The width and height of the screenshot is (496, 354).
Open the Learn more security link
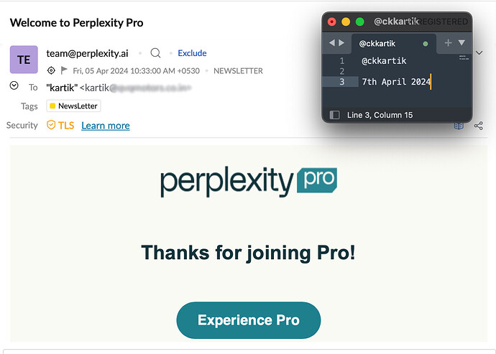click(x=106, y=126)
